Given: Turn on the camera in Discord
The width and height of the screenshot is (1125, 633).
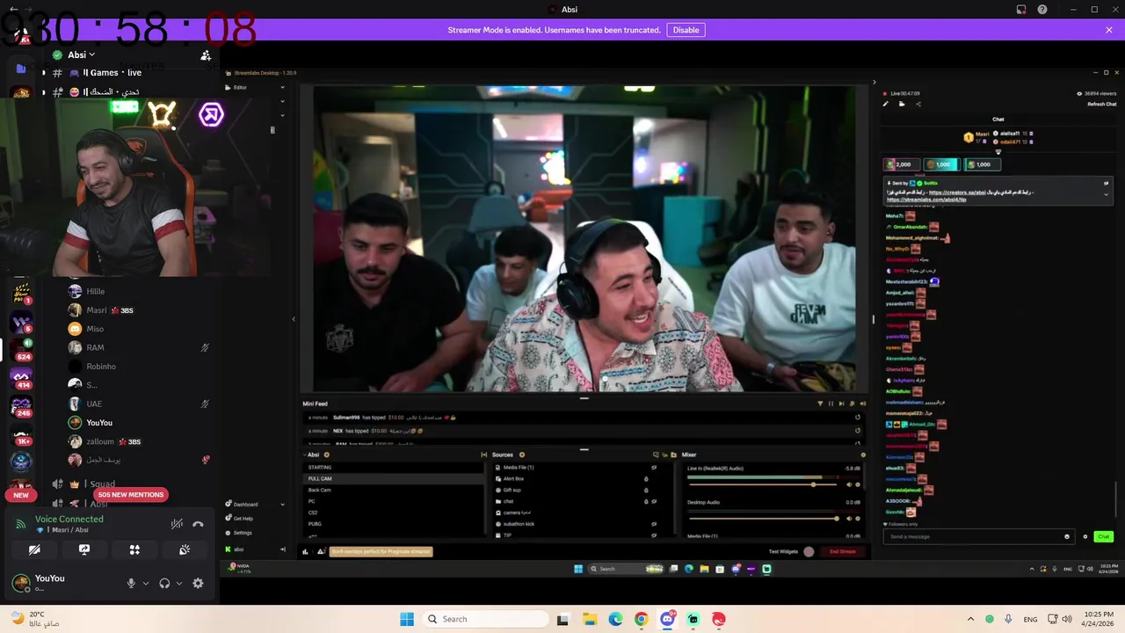Looking at the screenshot, I should click(34, 549).
